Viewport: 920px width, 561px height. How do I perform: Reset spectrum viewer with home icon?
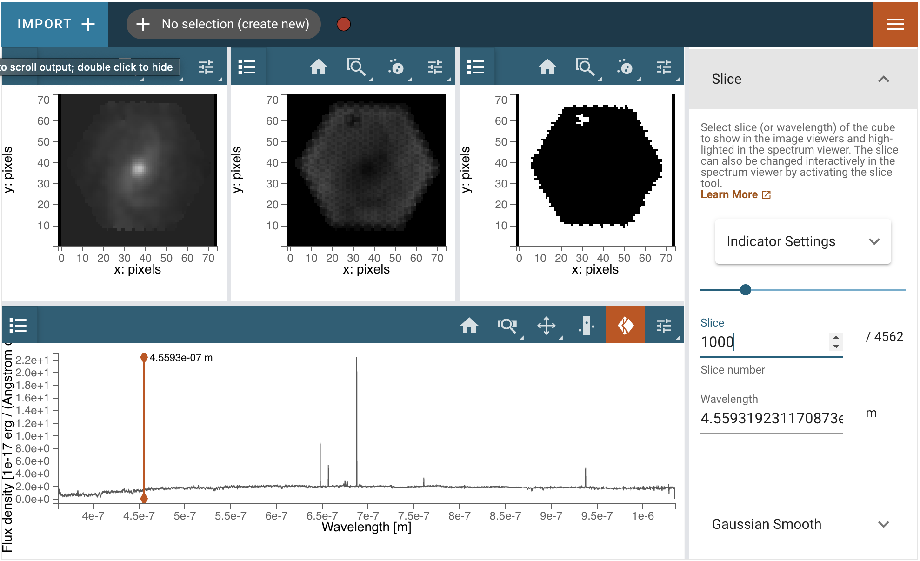tap(469, 326)
